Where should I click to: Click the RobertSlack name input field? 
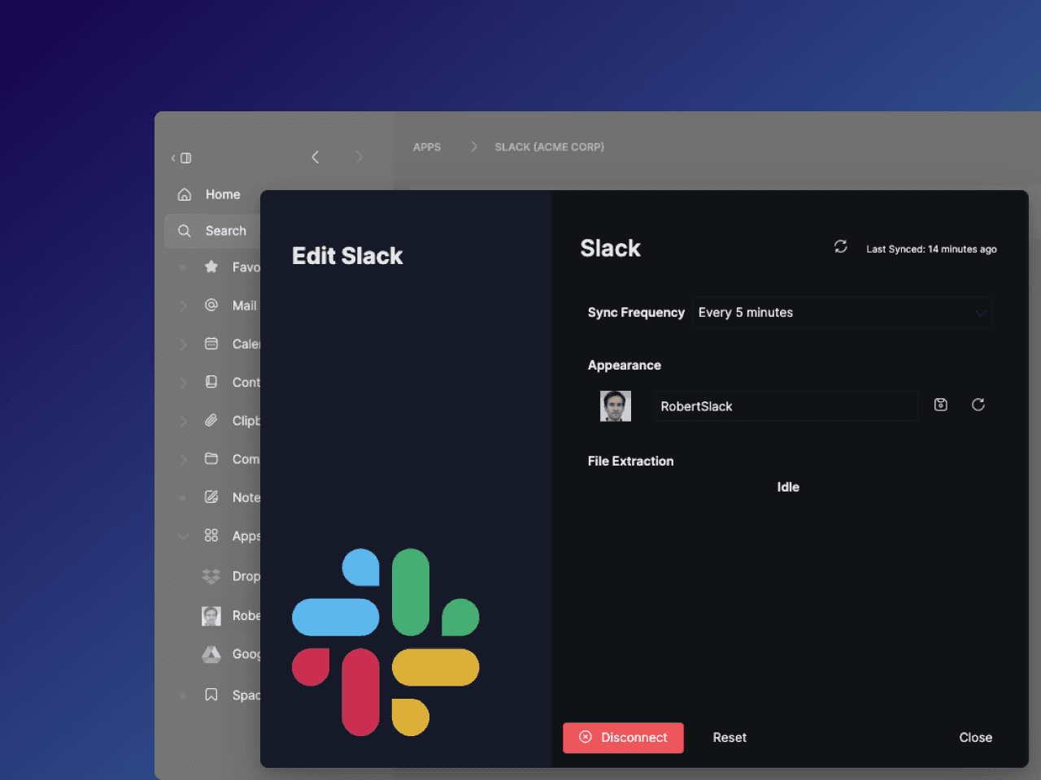(x=786, y=406)
